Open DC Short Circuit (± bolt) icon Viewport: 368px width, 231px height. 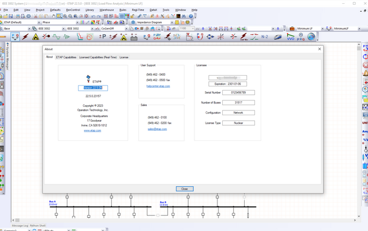113,37
